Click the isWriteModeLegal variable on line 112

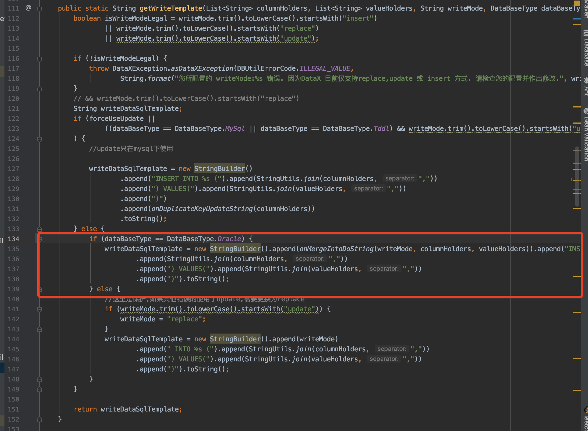[x=136, y=18]
